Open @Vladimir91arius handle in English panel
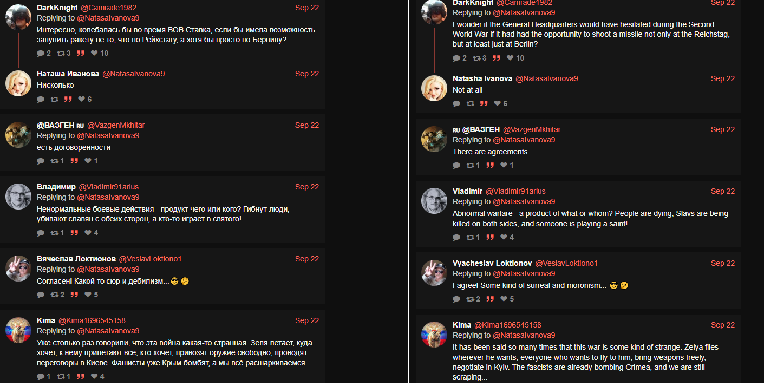Image resolution: width=764 pixels, height=386 pixels. click(x=515, y=191)
